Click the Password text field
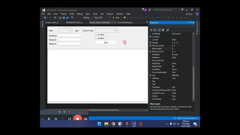This screenshot has width=240, height=135. 70,40
